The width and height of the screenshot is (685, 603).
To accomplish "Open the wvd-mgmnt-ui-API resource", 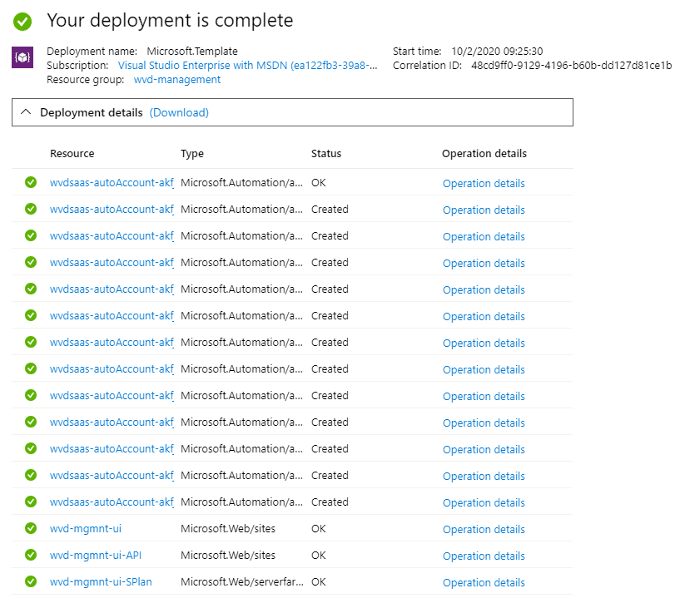I will (96, 556).
